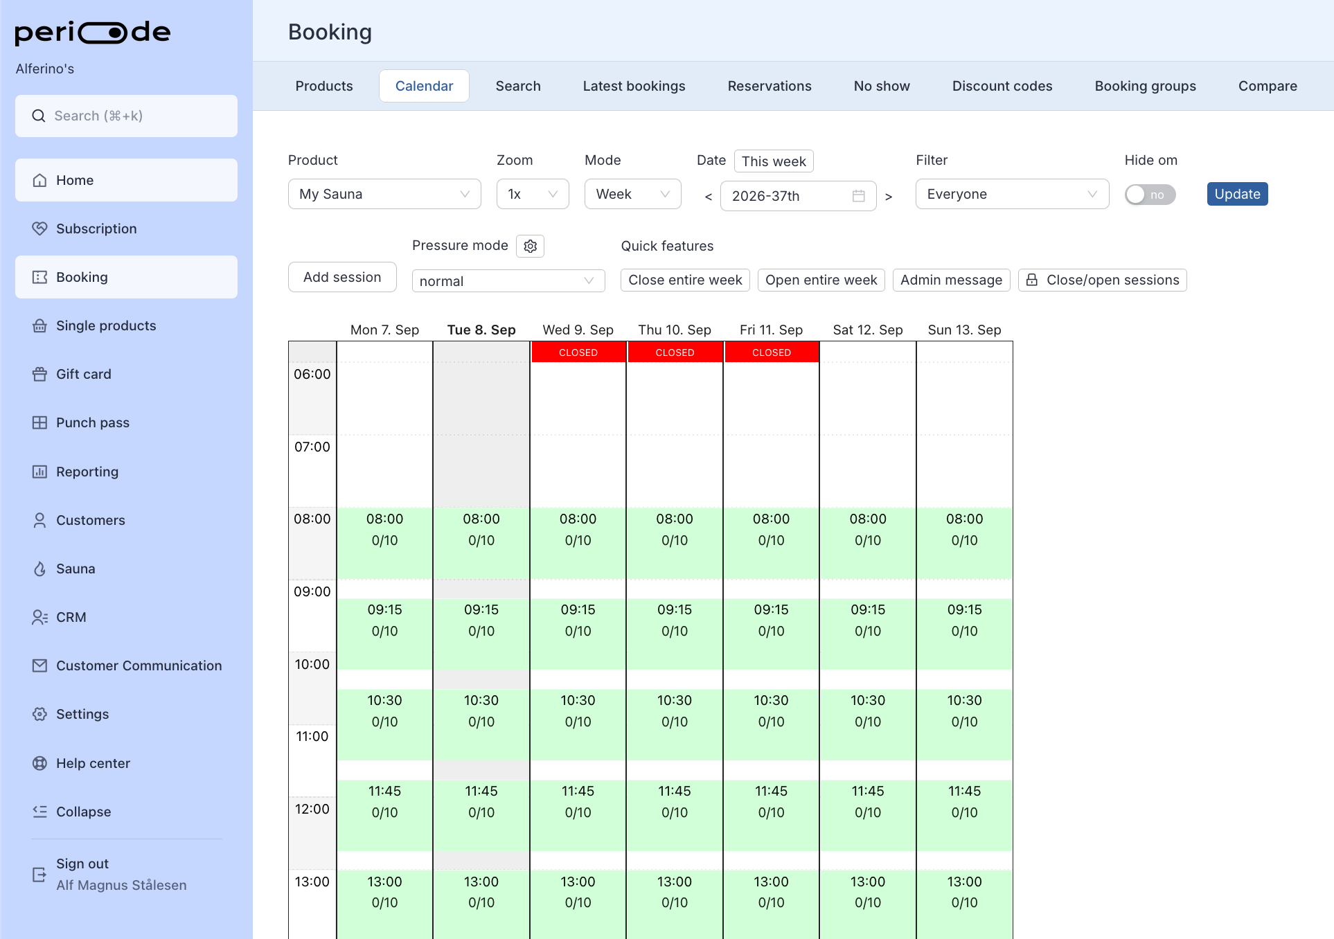This screenshot has width=1334, height=939.
Task: Click the Update button
Action: (x=1237, y=194)
